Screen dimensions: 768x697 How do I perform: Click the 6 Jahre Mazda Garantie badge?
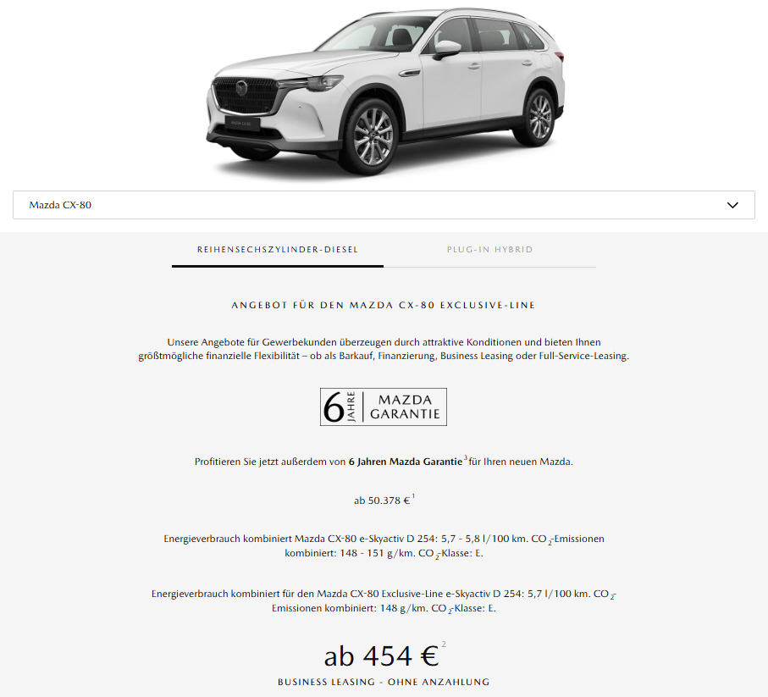point(383,407)
